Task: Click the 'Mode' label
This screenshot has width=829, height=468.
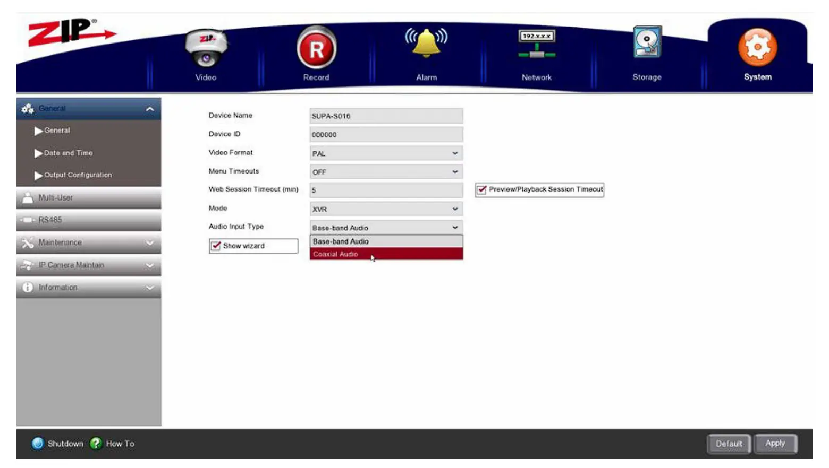Action: click(x=218, y=209)
